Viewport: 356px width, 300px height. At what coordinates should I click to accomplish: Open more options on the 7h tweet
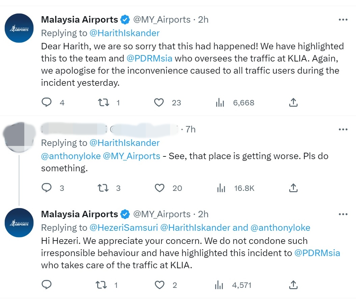point(343,129)
